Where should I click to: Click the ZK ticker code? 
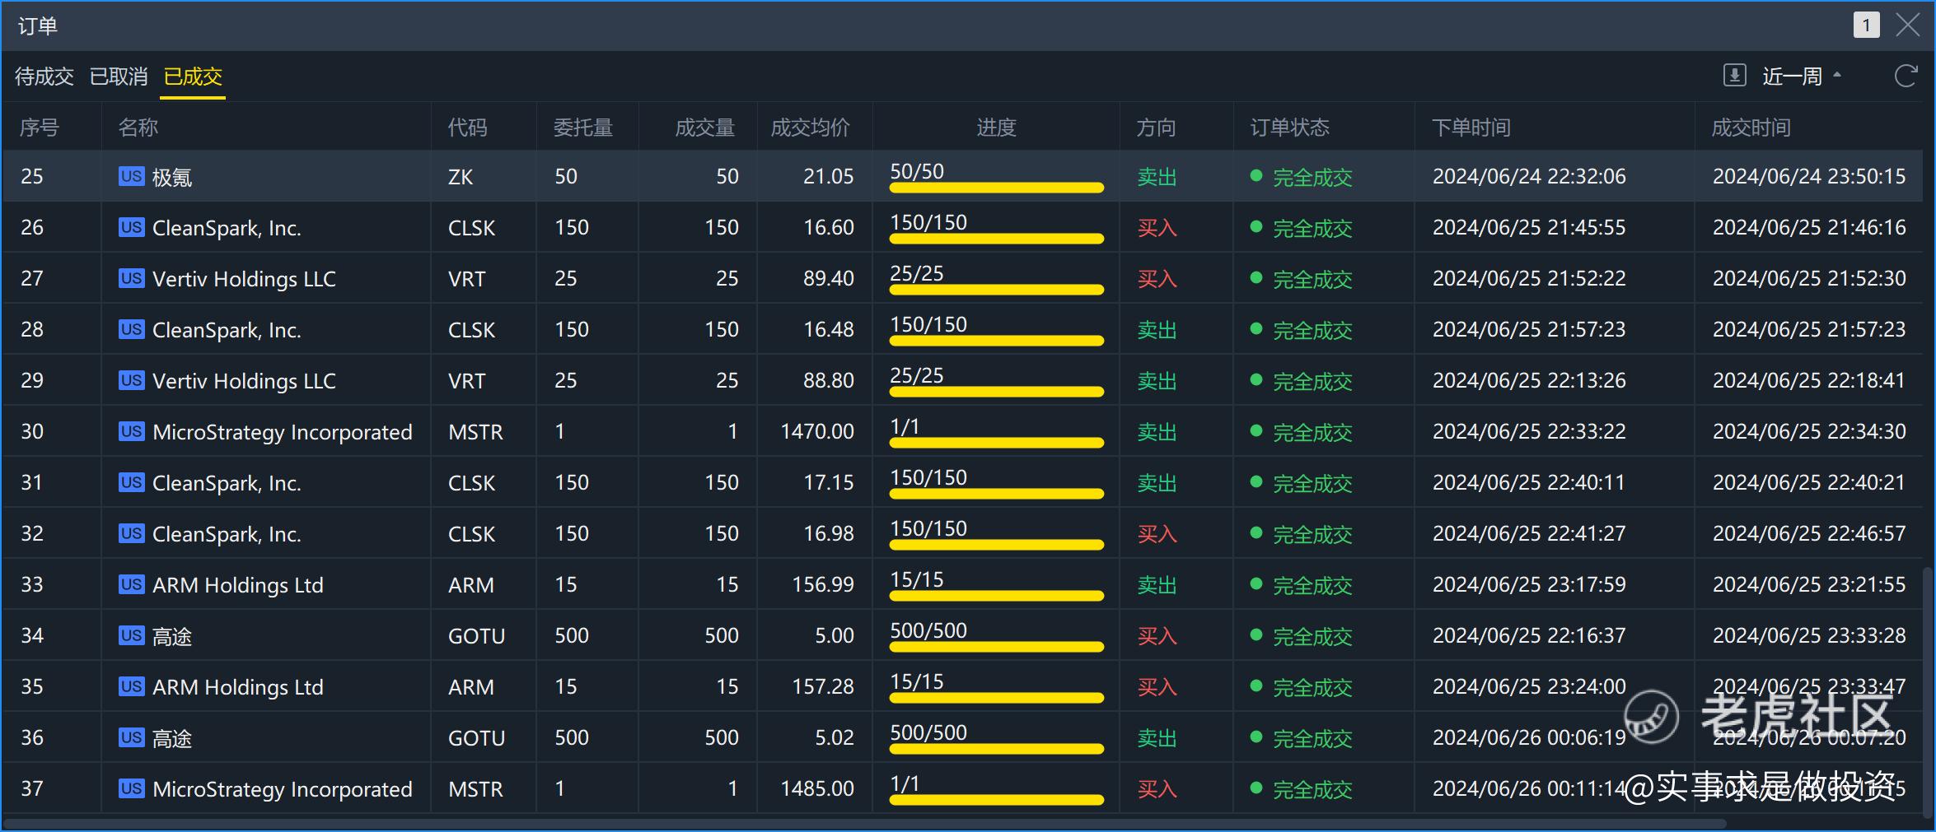point(461,177)
